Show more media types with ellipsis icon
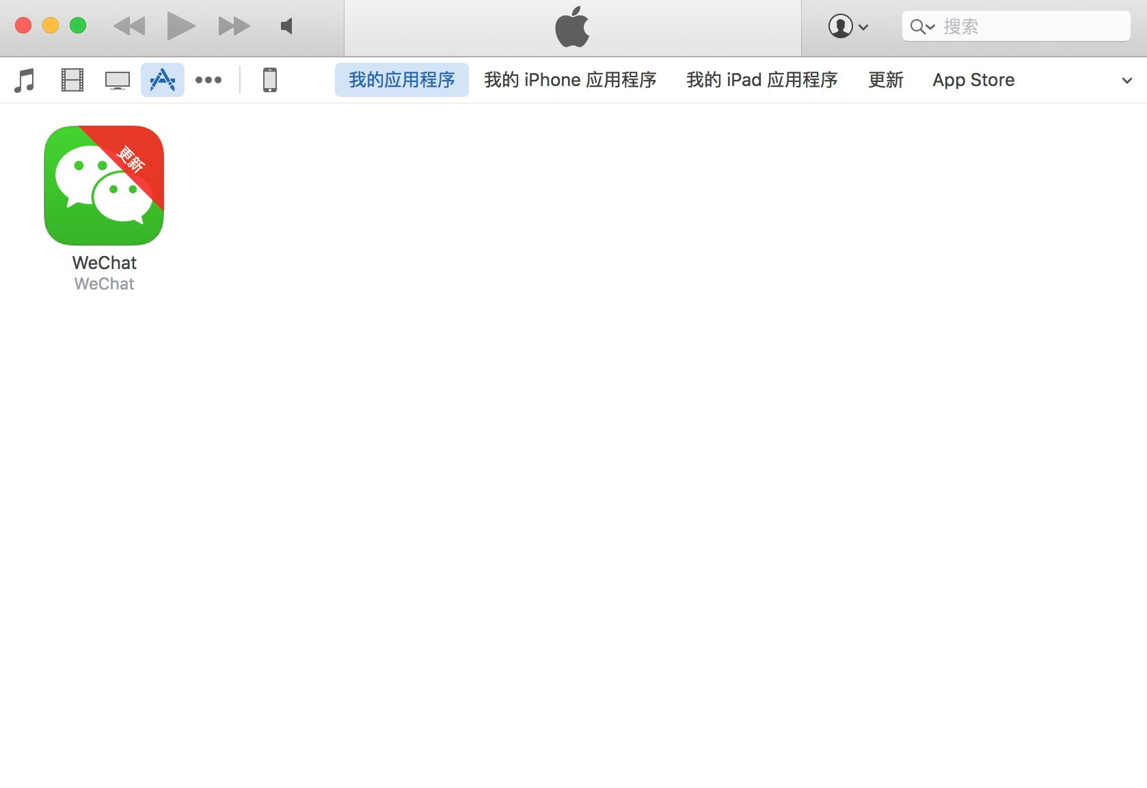 (208, 80)
